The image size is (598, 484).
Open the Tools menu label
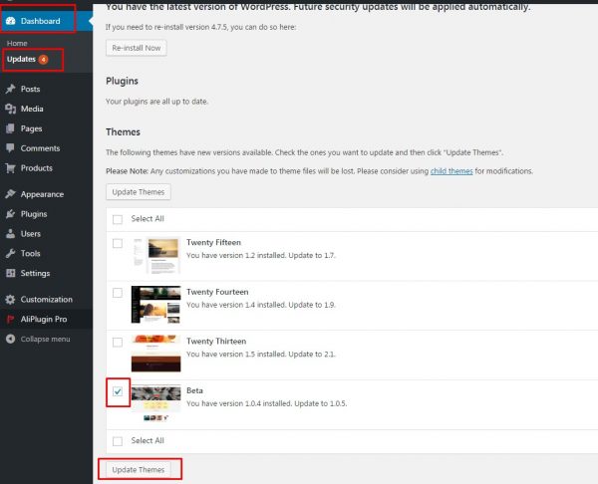[31, 253]
